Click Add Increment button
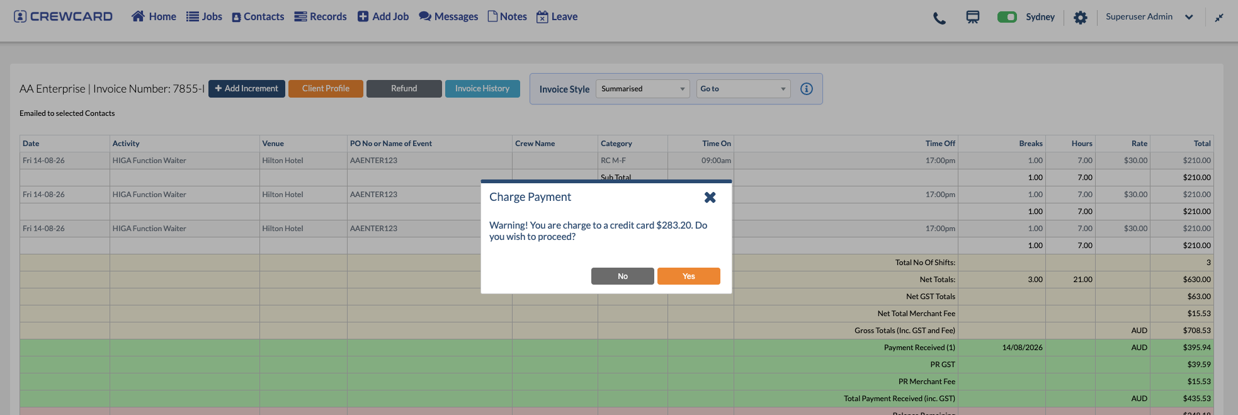 [x=247, y=89]
